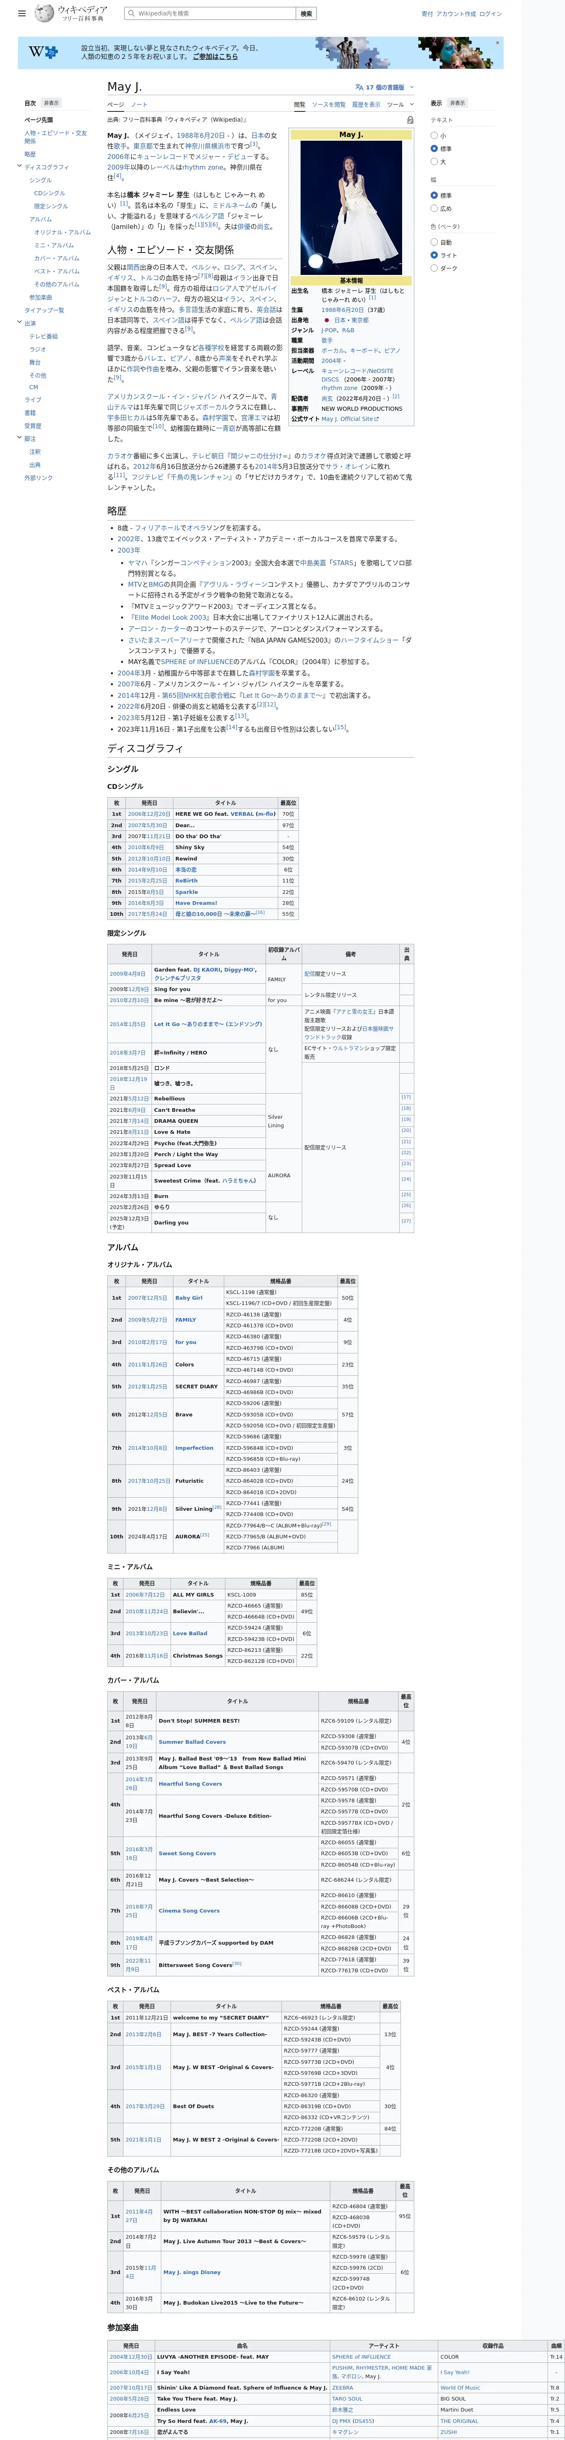
Task: Collapse the 出演 section in the contents
Action: tap(19, 323)
